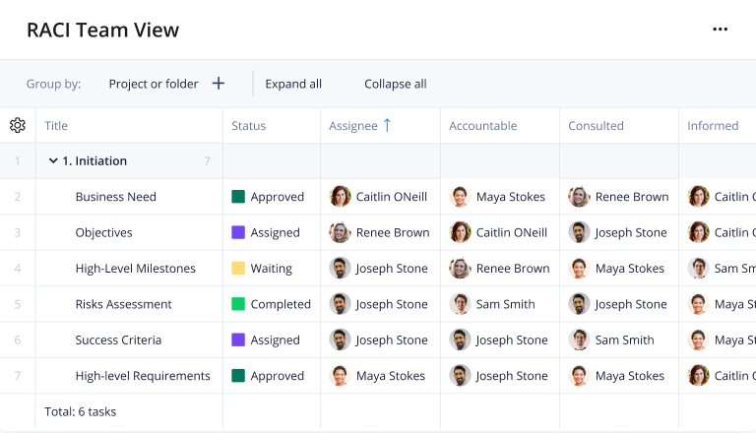Collapse the 1. Initiation group chevron

click(x=53, y=161)
